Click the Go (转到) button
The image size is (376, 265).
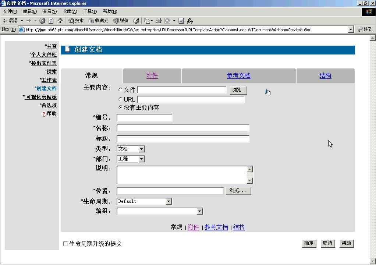pos(365,29)
